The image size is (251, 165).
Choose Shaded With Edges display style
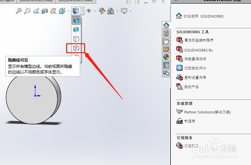(76, 20)
